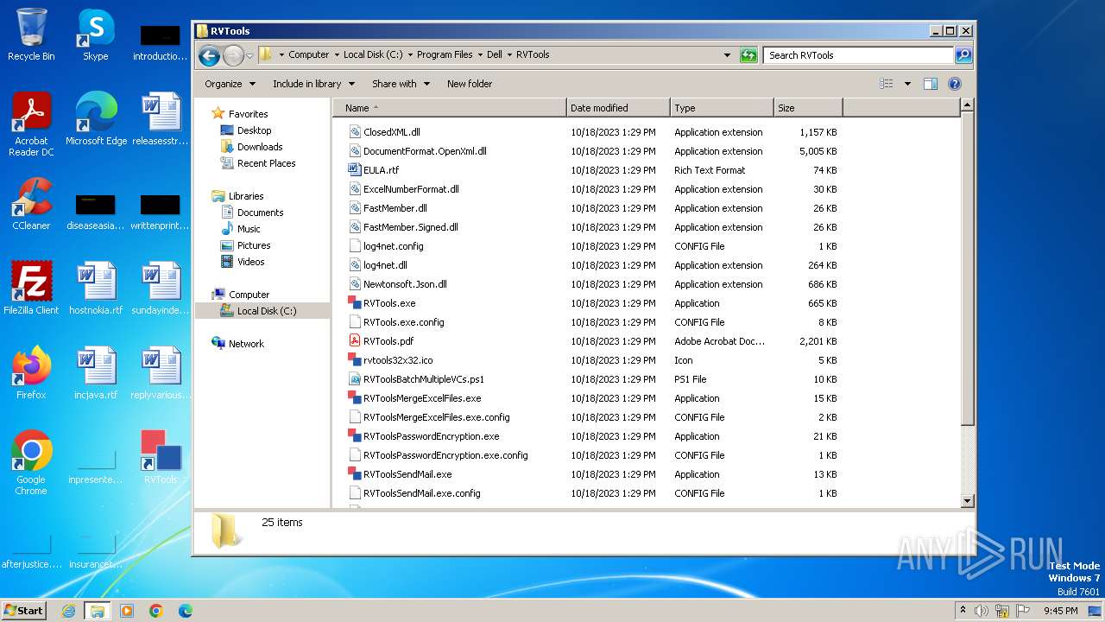Sort by Date modified column header
Viewport: 1105px width, 622px height.
pos(618,108)
